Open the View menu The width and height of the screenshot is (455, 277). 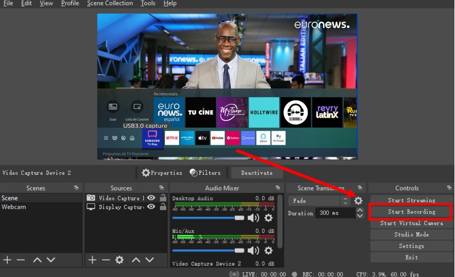(x=46, y=3)
